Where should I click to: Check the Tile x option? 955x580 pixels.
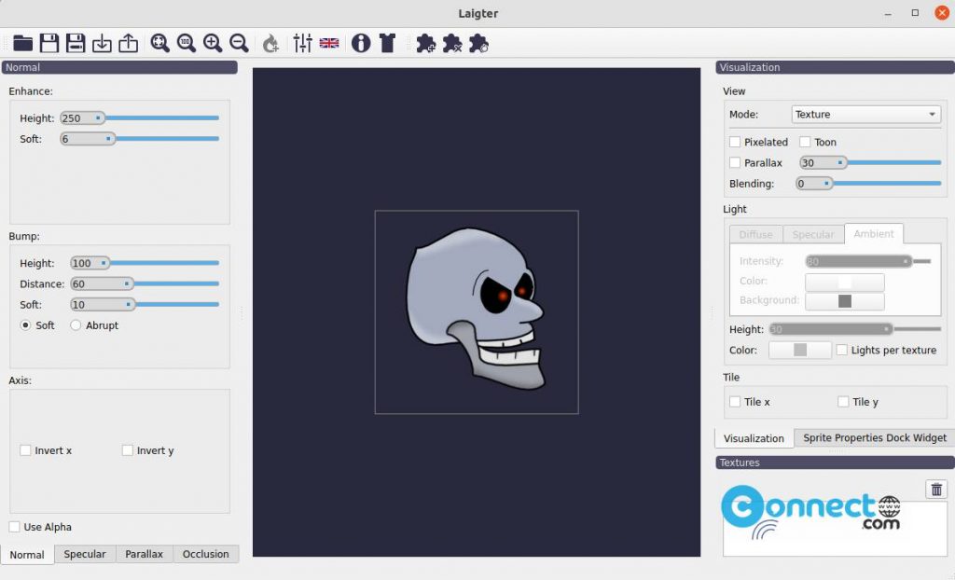coord(734,402)
